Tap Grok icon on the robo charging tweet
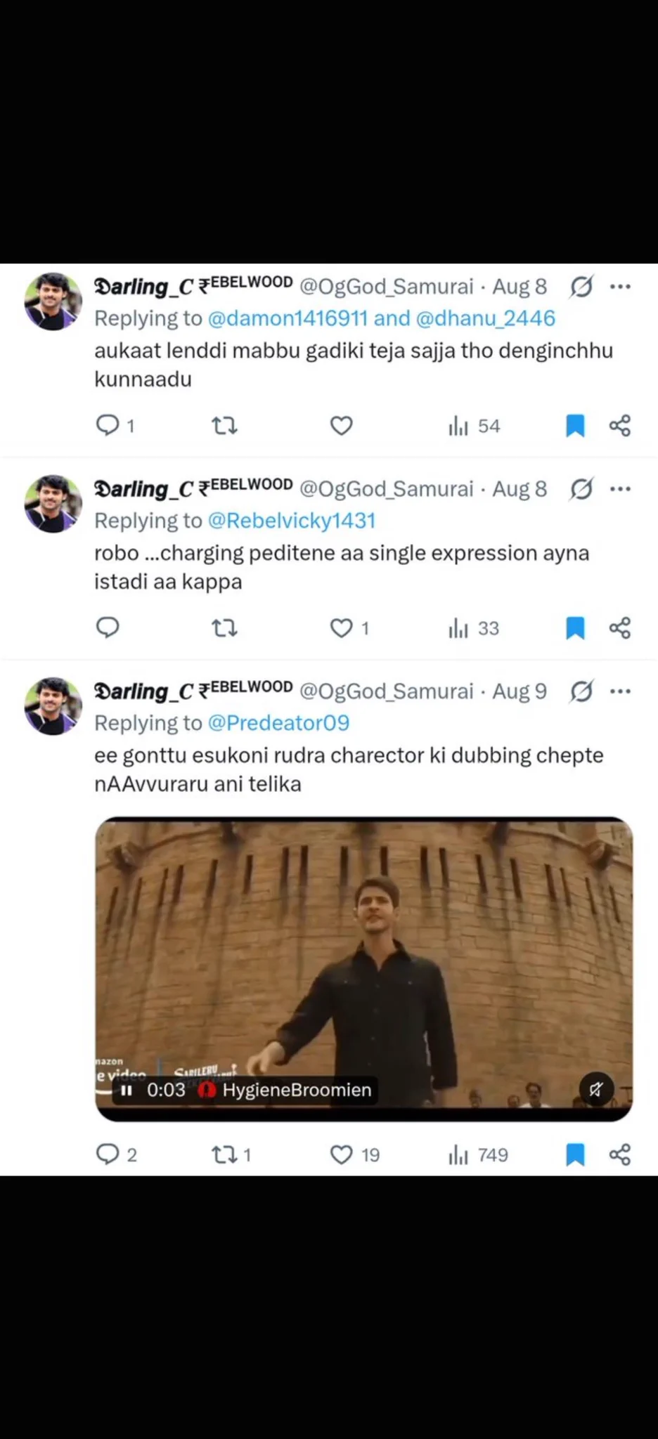This screenshot has width=658, height=1439. point(581,488)
